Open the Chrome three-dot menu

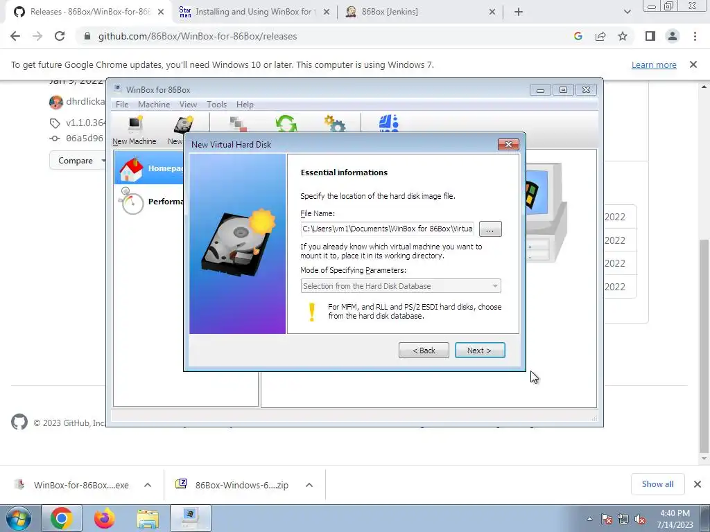(x=695, y=36)
